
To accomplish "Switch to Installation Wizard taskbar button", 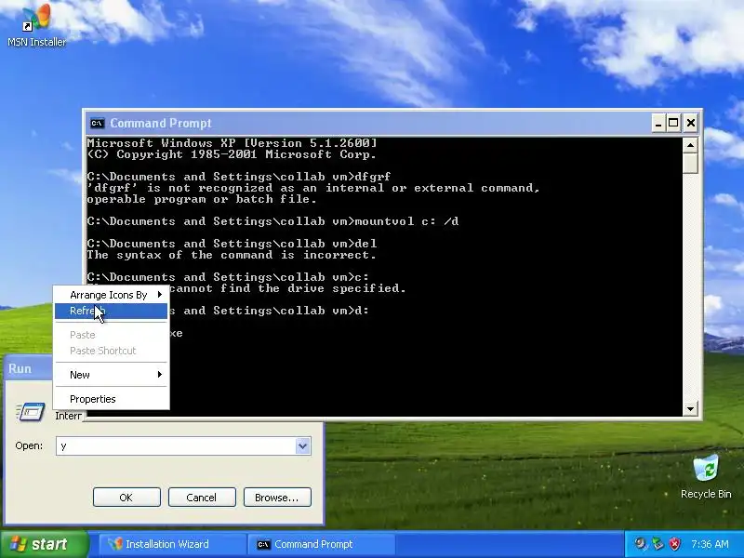I will (172, 544).
